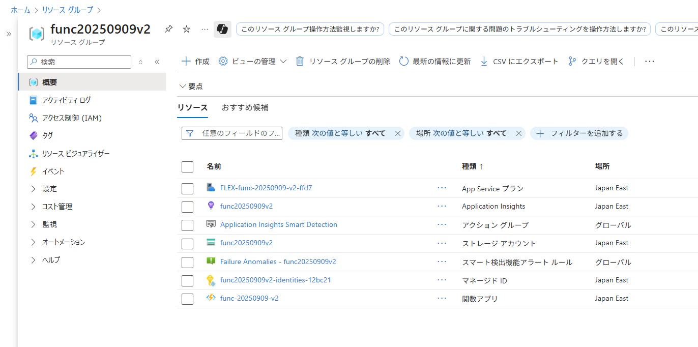The image size is (698, 347).
Task: Open row menu for the storage account row
Action: [442, 243]
